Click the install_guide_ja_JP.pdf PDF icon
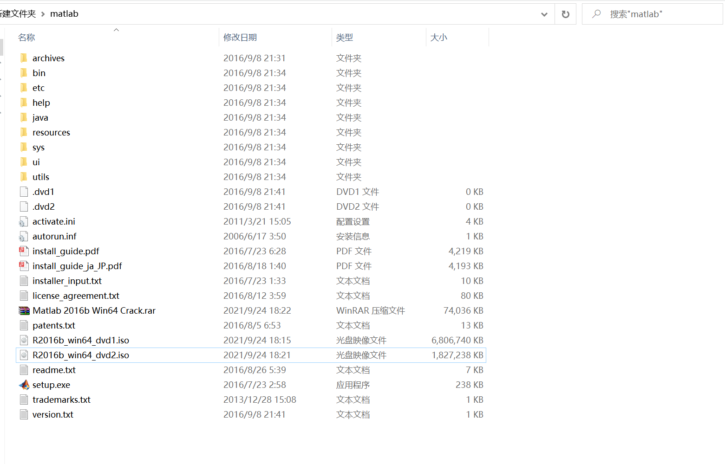The height and width of the screenshot is (464, 725). click(24, 266)
